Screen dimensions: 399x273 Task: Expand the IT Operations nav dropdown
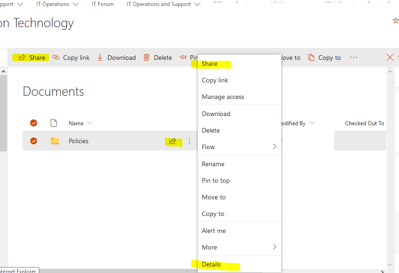pyautogui.click(x=76, y=4)
